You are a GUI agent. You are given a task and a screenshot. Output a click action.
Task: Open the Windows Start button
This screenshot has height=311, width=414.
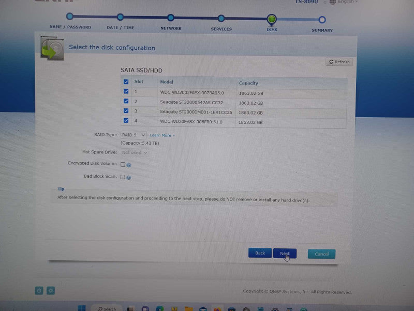point(82,308)
